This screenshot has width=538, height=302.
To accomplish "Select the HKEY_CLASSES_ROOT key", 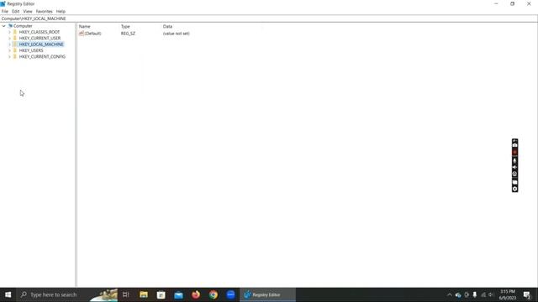I will tap(40, 32).
